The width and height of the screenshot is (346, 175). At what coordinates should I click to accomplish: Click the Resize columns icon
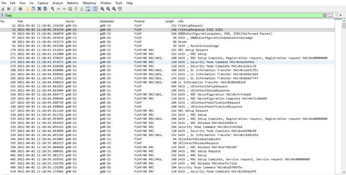click(120, 9)
